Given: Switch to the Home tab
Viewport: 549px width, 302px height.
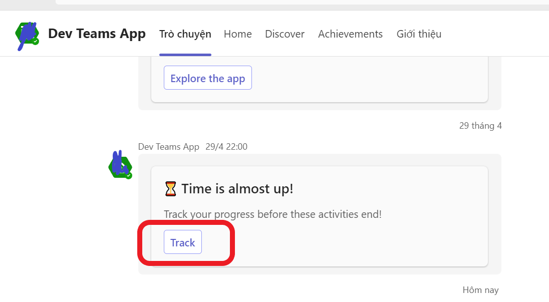Looking at the screenshot, I should click(237, 34).
